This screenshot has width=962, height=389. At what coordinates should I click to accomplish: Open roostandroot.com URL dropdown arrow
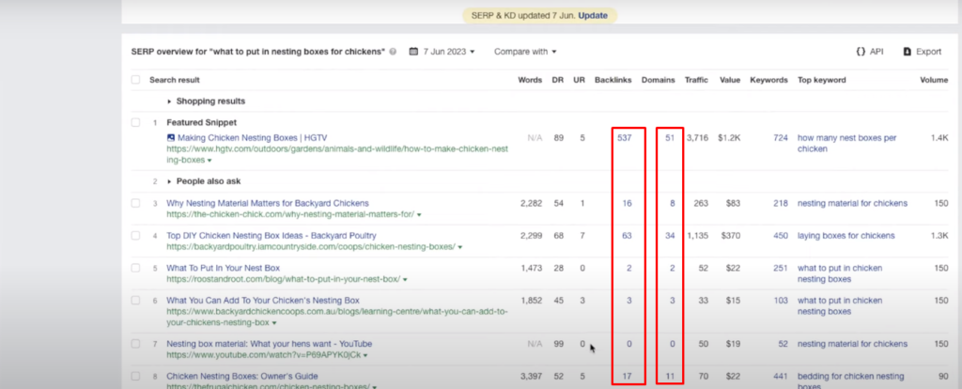click(405, 280)
